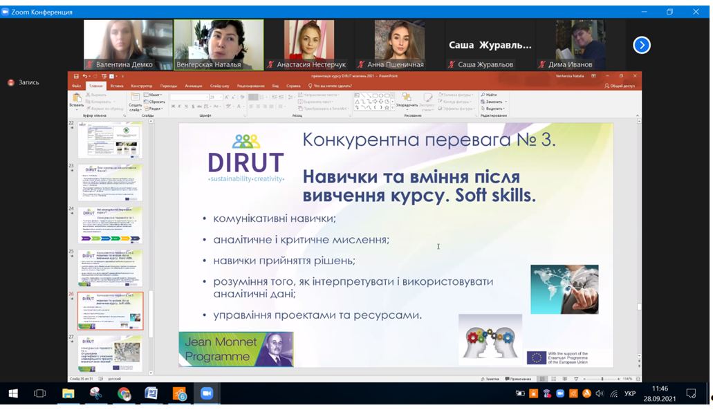Open the Справка ribbon tab
This screenshot has height=410, width=713.
pyautogui.click(x=293, y=86)
